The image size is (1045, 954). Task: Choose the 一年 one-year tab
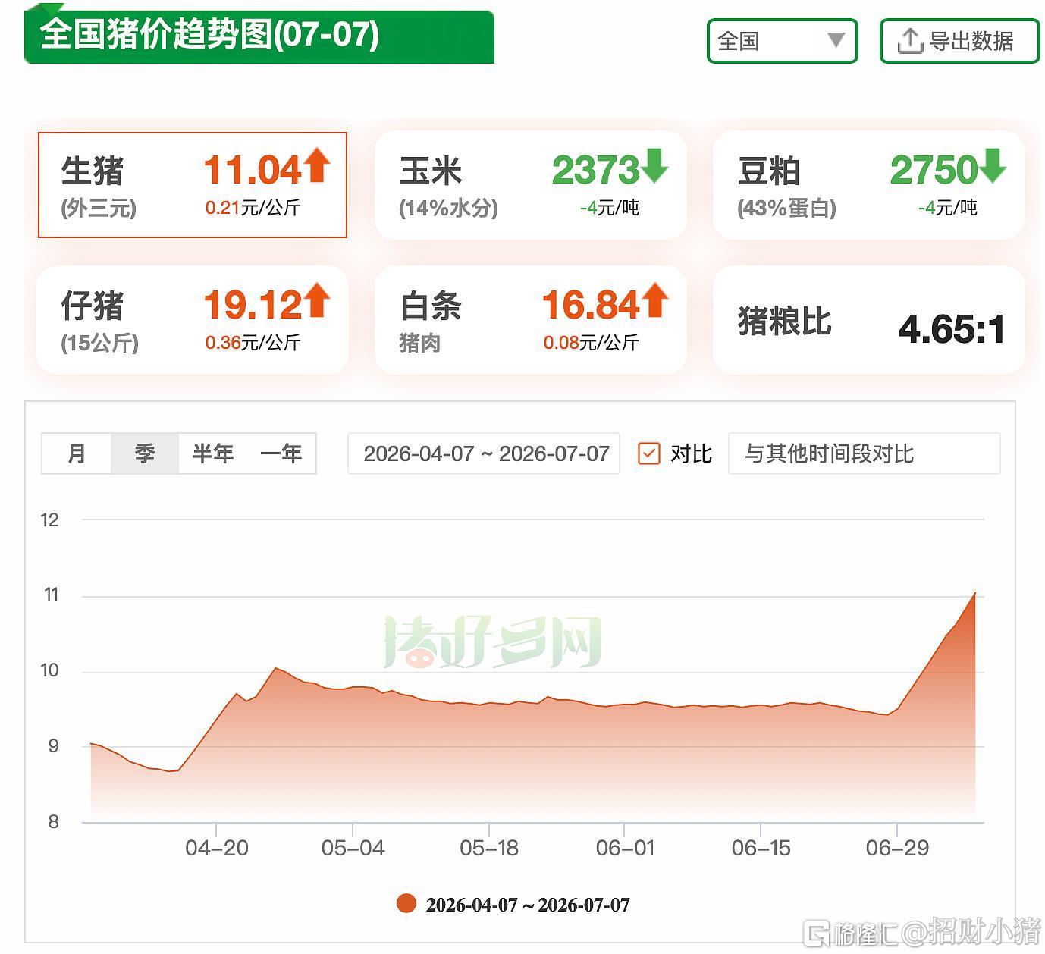[281, 453]
